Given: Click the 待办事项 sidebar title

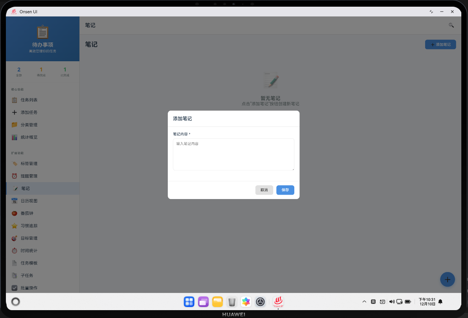Looking at the screenshot, I should (x=43, y=45).
